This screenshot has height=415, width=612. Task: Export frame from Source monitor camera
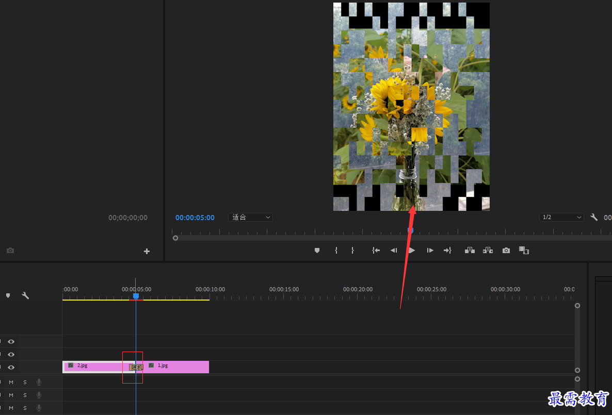(x=10, y=251)
